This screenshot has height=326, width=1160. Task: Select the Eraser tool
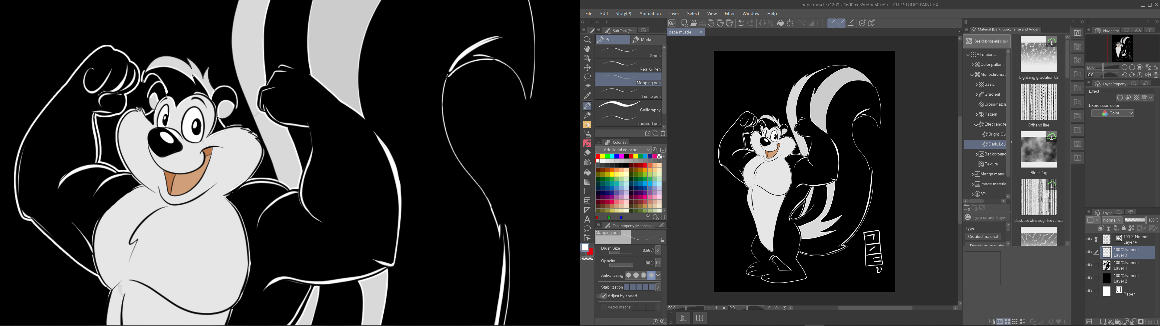pyautogui.click(x=587, y=153)
